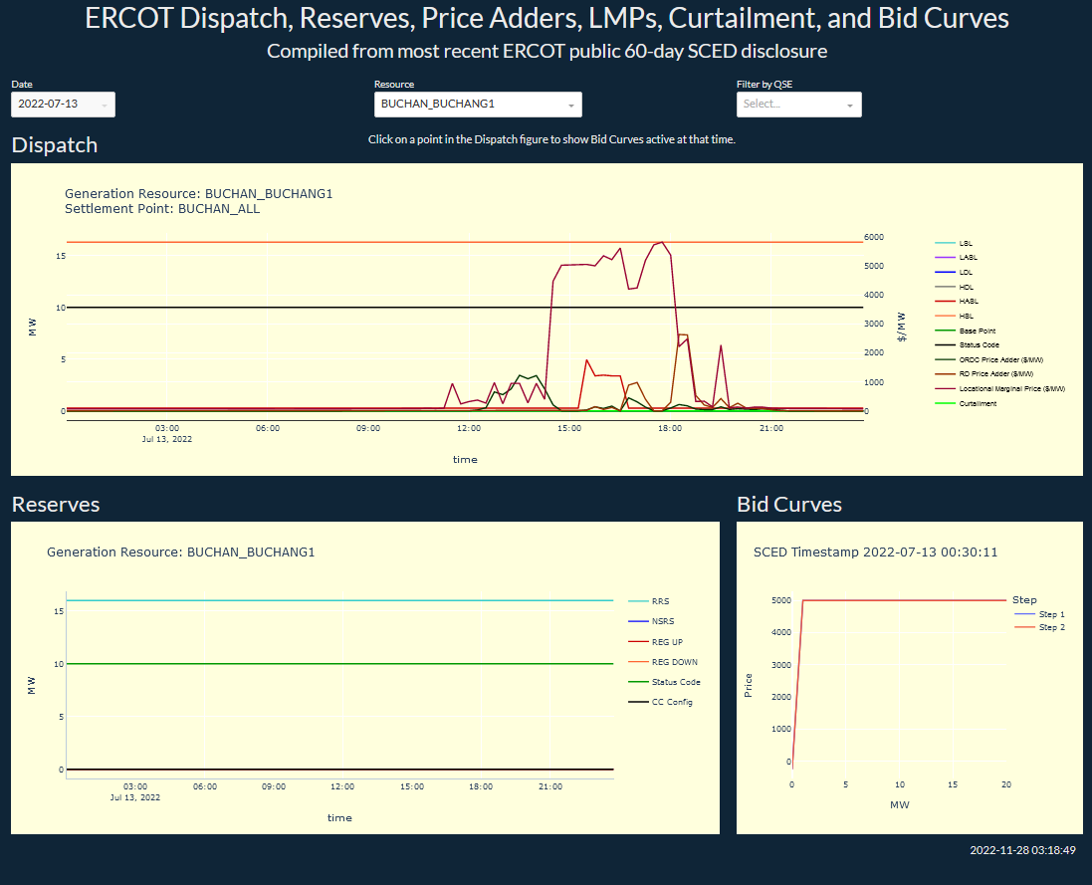Screen dimensions: 1092x885
Task: Toggle the Curtailment legend entry
Action: click(978, 404)
